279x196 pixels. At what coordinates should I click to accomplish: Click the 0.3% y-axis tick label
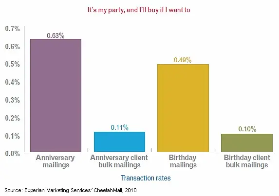coord(12,100)
